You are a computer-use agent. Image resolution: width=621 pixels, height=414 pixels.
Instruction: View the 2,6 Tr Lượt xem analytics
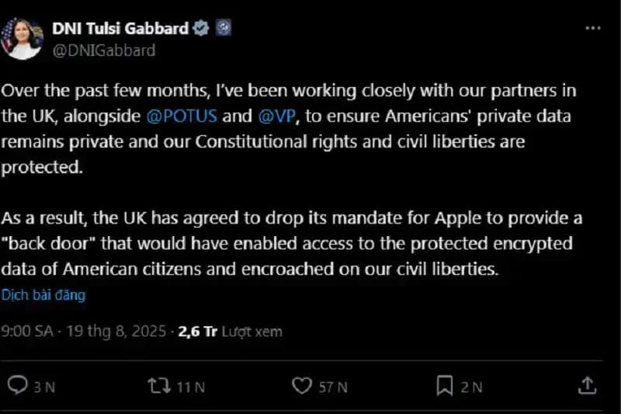[230, 332]
